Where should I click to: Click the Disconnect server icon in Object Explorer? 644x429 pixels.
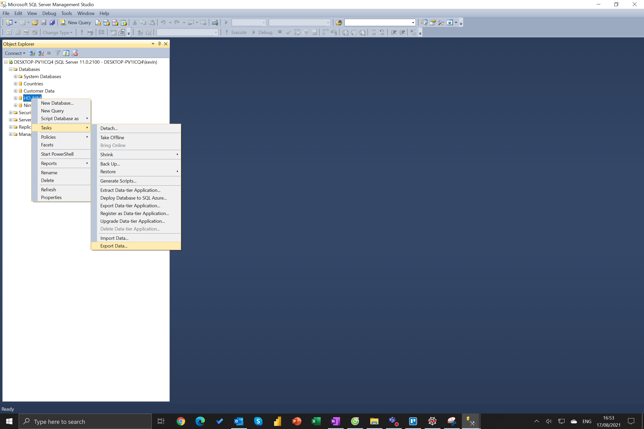(41, 53)
